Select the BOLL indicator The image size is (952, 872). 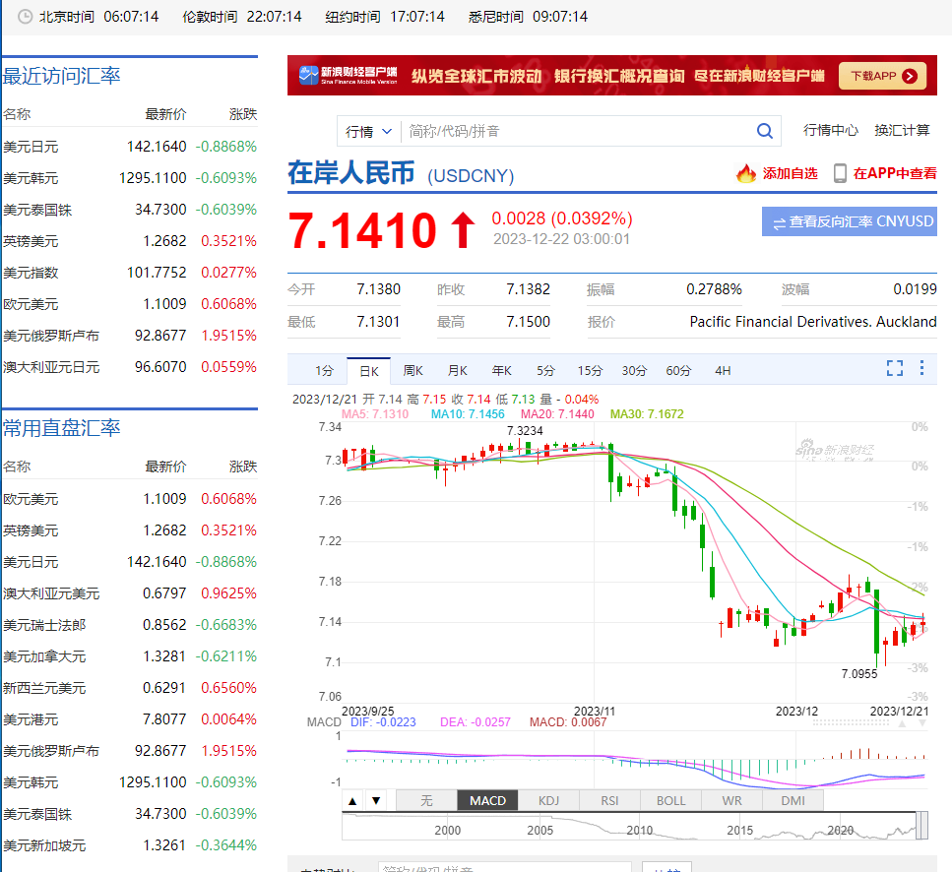click(670, 801)
